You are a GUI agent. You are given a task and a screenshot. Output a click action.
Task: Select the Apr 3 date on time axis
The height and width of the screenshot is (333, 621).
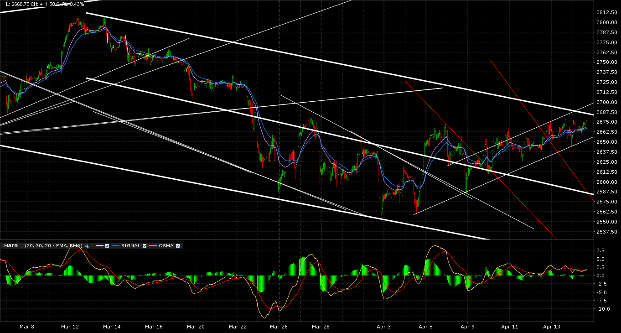tap(384, 327)
